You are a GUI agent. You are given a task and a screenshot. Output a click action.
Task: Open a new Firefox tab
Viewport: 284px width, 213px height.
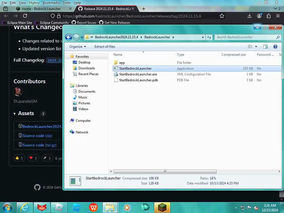143,9
